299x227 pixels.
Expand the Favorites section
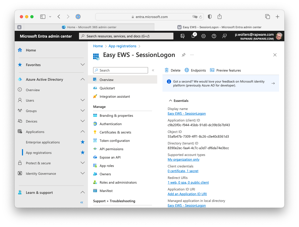(83, 65)
